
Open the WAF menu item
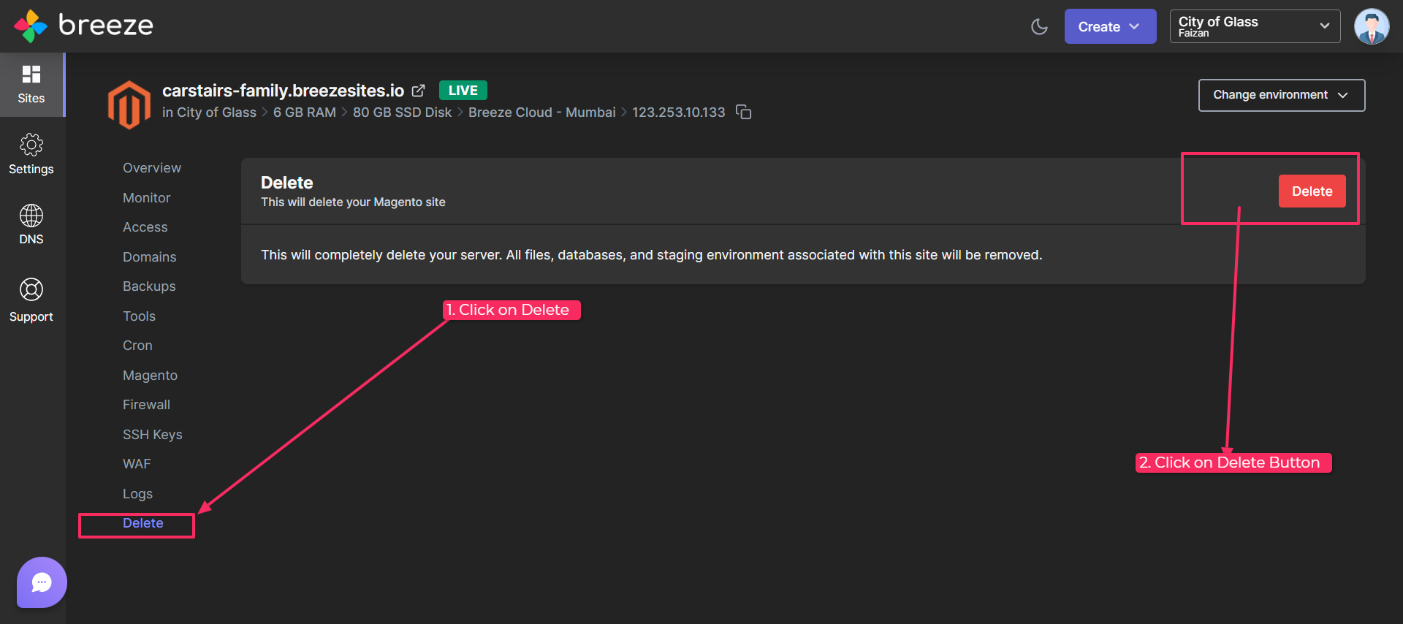click(x=137, y=464)
